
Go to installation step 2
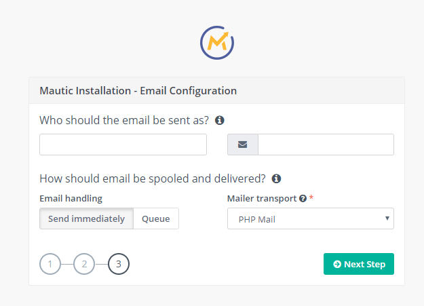click(84, 264)
